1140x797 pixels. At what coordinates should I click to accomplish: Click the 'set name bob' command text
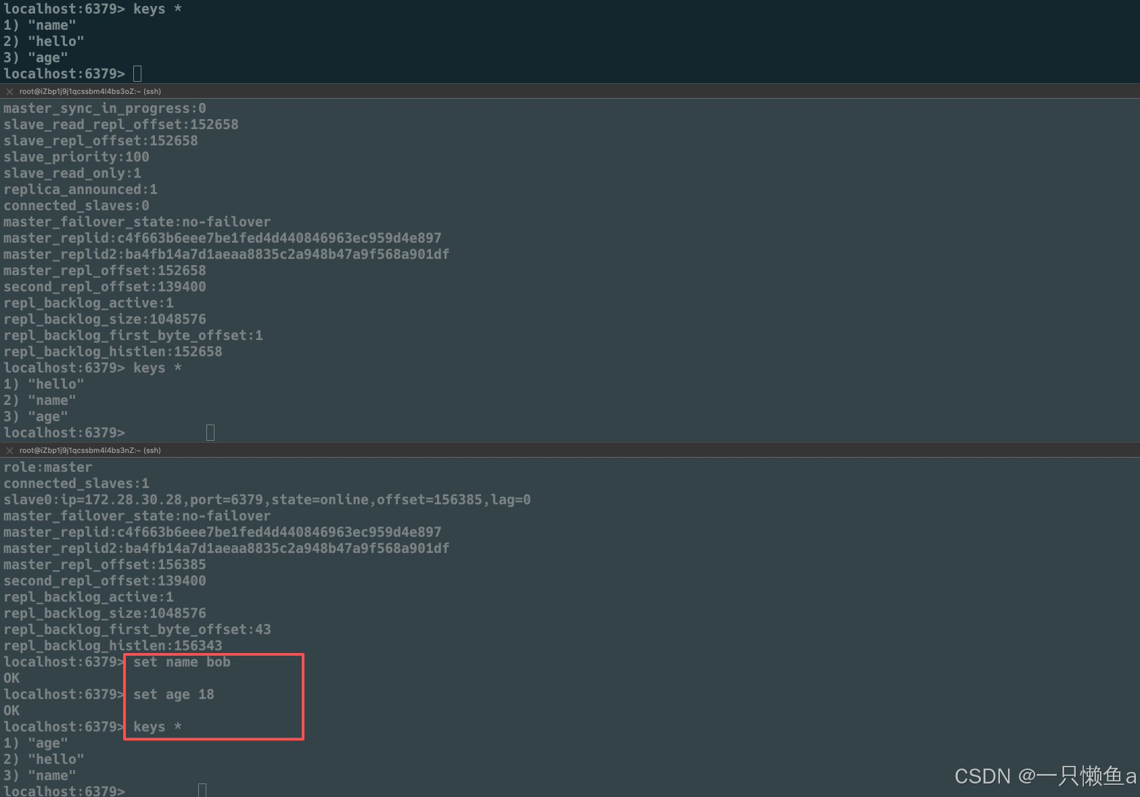point(182,662)
